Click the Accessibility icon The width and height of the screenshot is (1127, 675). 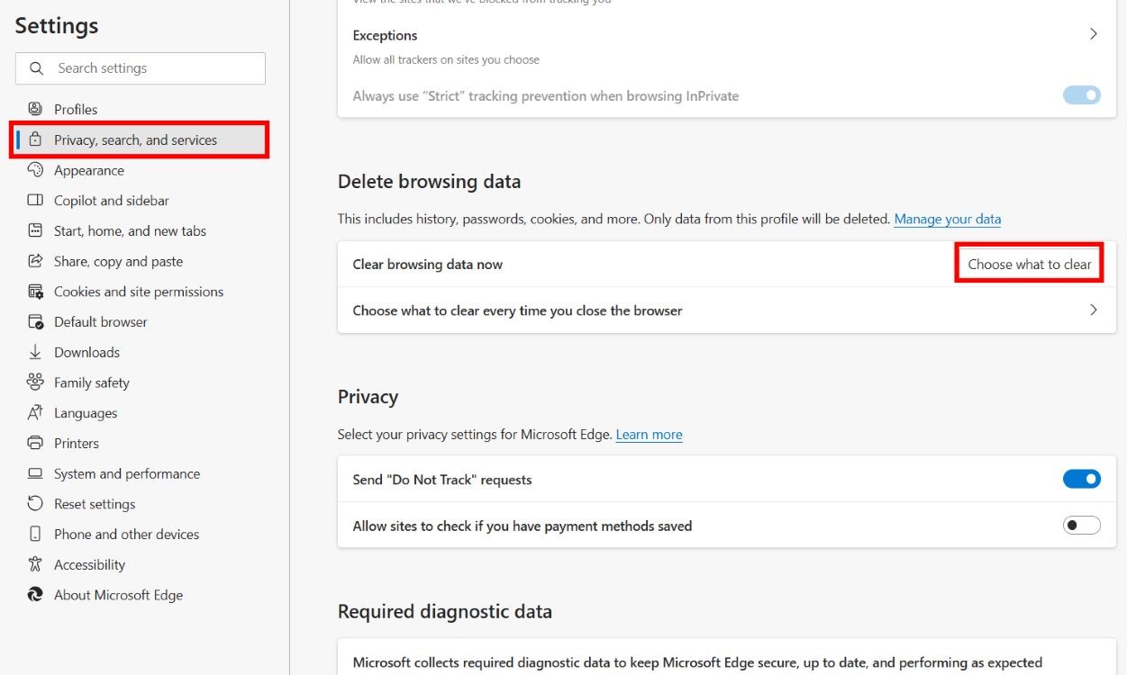35,564
